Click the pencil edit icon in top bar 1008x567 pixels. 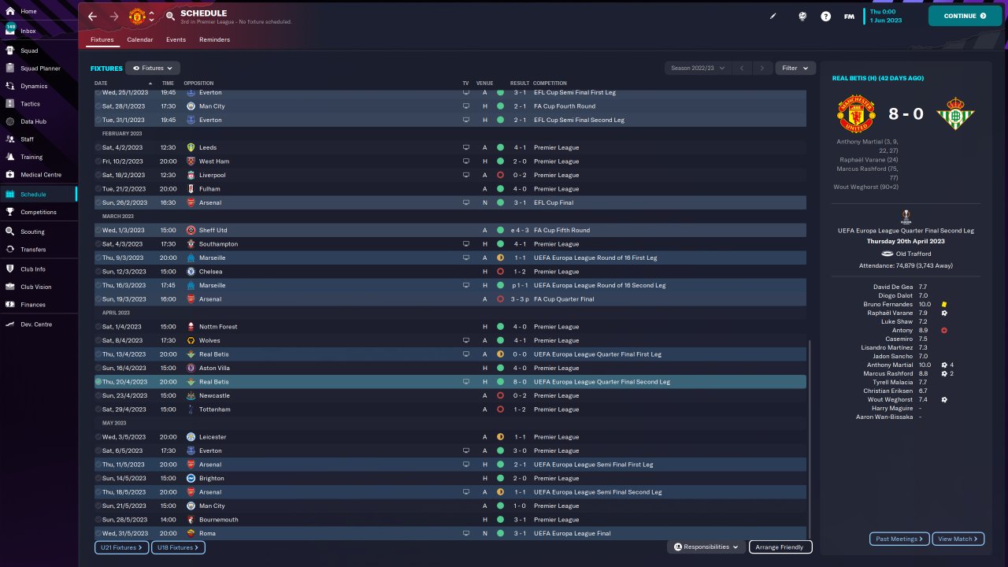pyautogui.click(x=773, y=16)
